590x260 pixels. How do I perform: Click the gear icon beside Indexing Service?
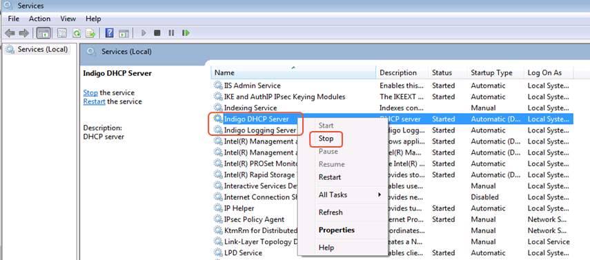218,108
